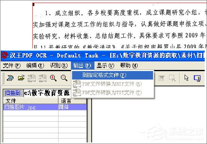The image size is (207, 144).
Task: Click the scanned document text image
Action: coord(119,25)
